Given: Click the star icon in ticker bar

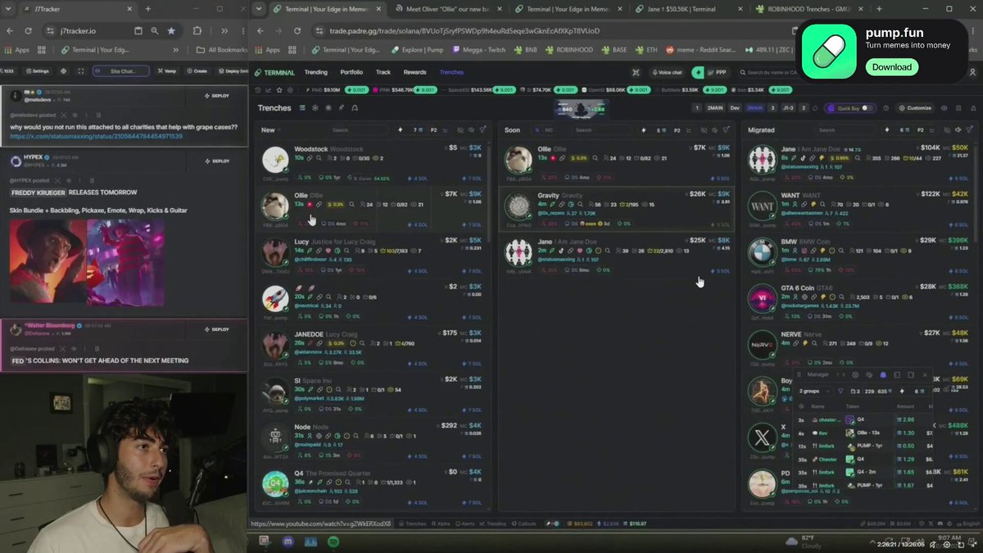Looking at the screenshot, I should point(281,90).
